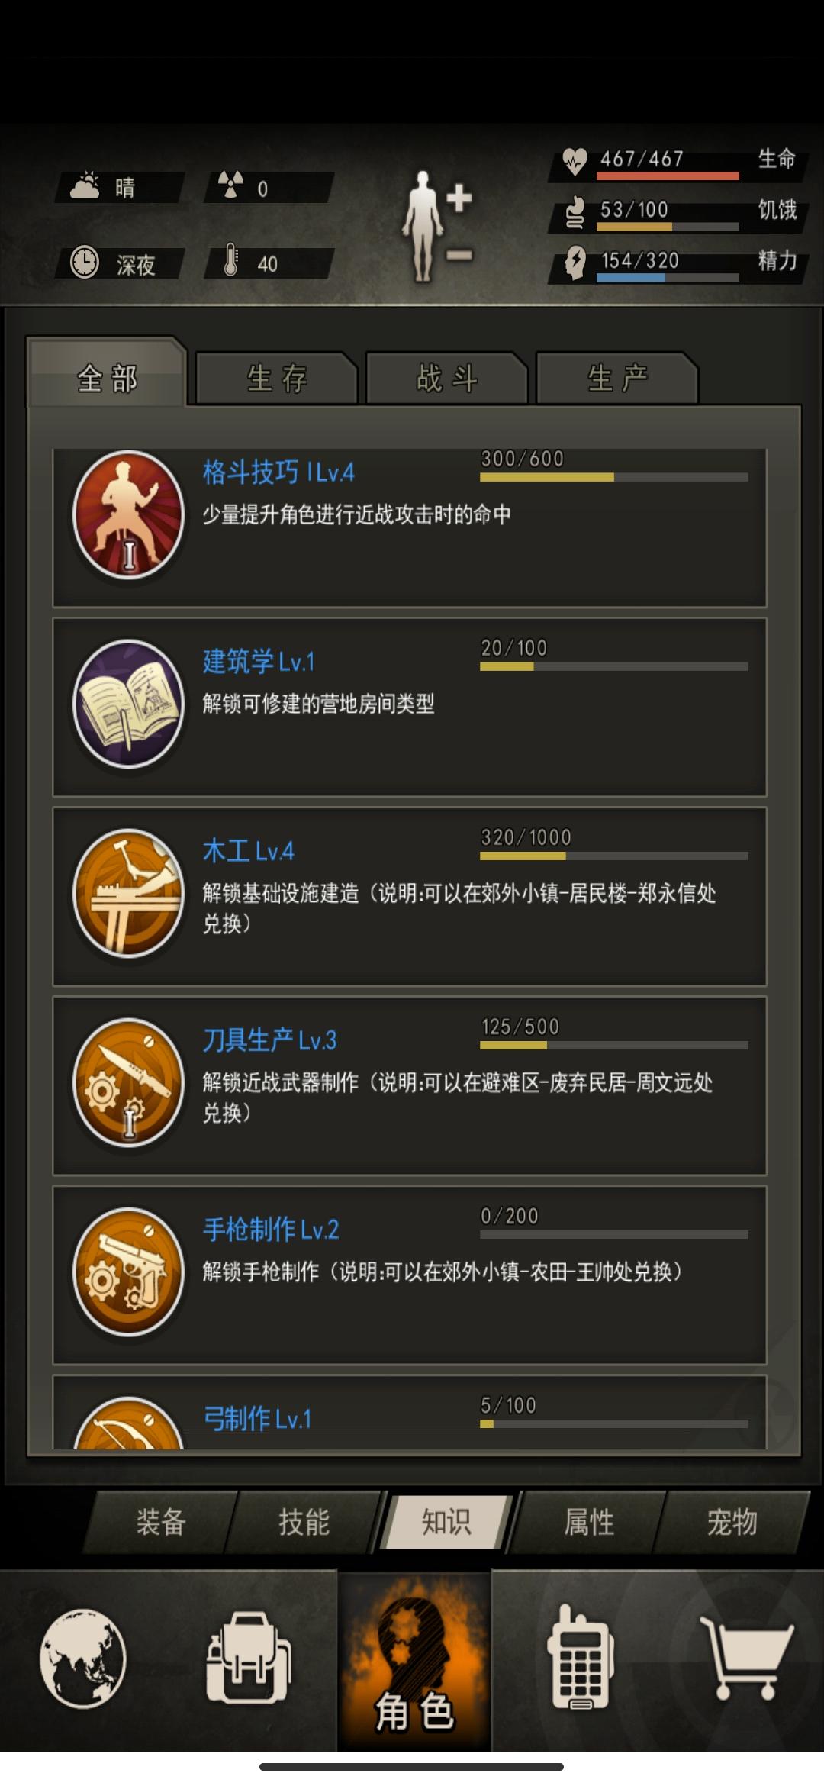This screenshot has height=1786, width=824.
Task: Tap the 木工 carpentry icon
Action: click(128, 892)
